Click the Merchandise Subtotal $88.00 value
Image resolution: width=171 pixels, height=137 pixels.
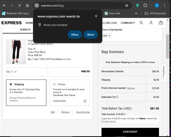click(155, 72)
